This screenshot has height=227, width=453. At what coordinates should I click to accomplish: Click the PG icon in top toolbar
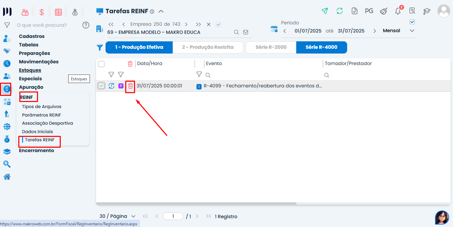point(369,11)
